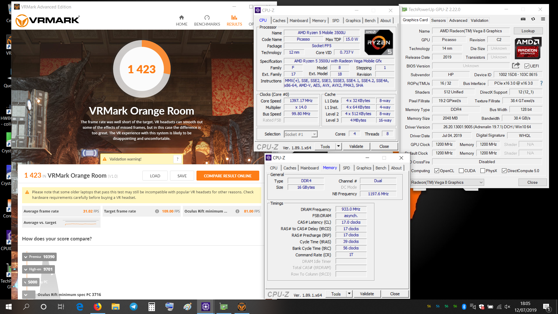558x314 pixels.
Task: Click the Average vs. target frame rate graph
Action: tap(81, 223)
